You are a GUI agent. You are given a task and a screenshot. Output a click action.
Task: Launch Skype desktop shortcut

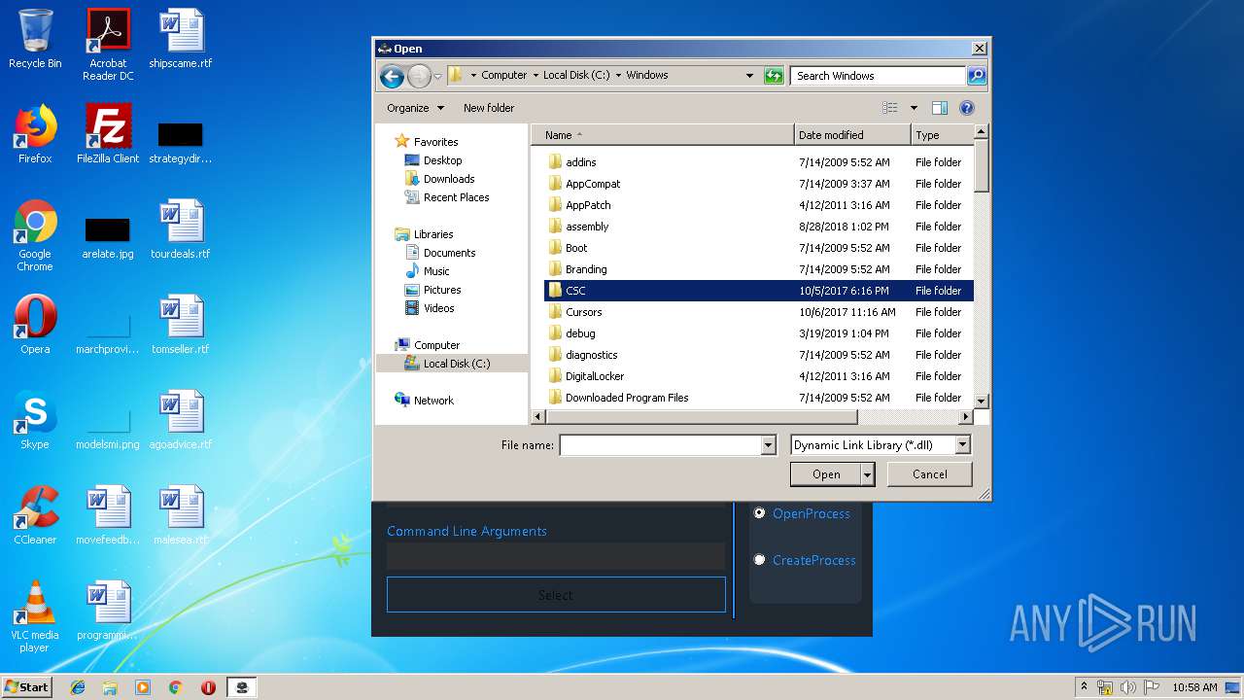[x=35, y=419]
